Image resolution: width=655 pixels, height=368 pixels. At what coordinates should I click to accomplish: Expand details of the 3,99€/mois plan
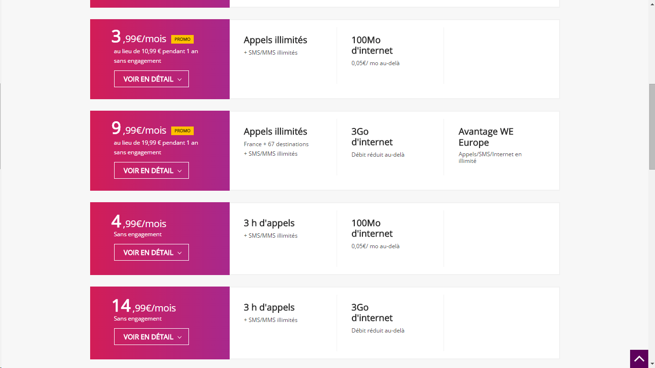click(x=151, y=79)
